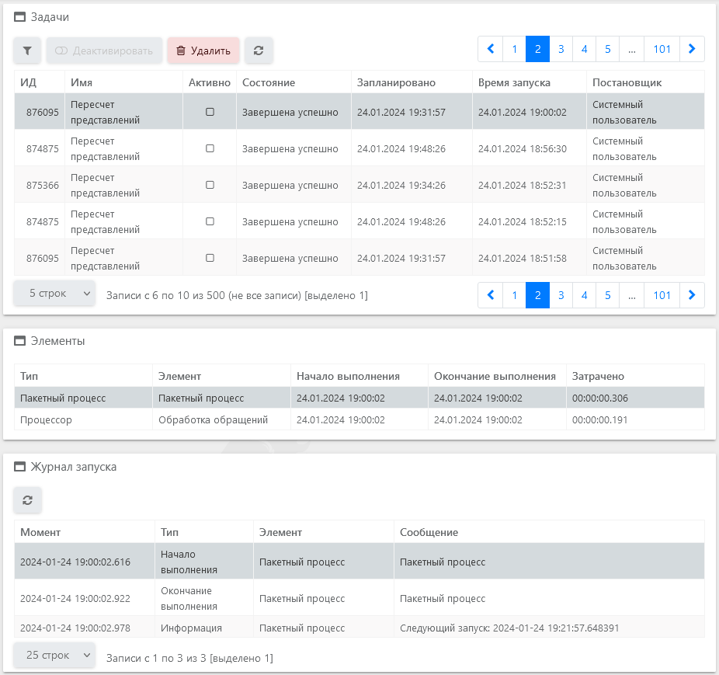This screenshot has height=675, width=719.
Task: Click previous page arrow in bottom pagination
Action: pyautogui.click(x=491, y=295)
